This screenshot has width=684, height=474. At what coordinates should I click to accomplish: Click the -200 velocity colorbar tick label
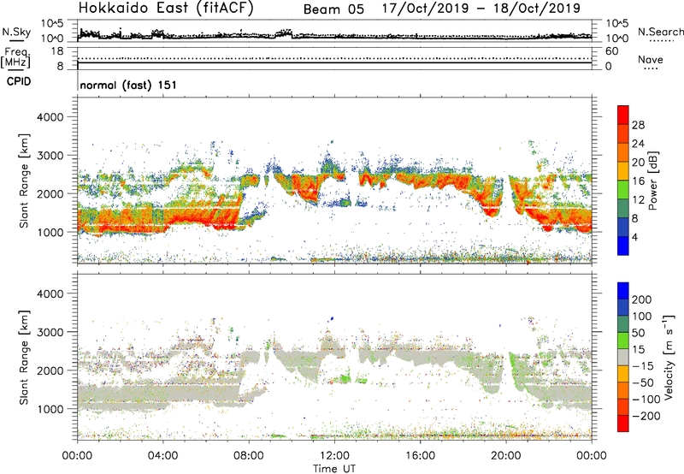click(x=646, y=416)
